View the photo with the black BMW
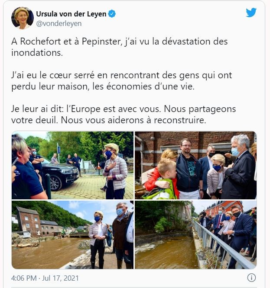 click(72, 165)
